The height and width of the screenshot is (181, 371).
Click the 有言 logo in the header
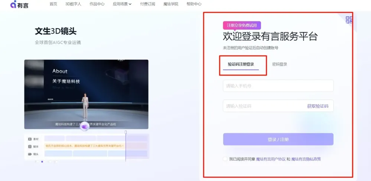[19, 4]
